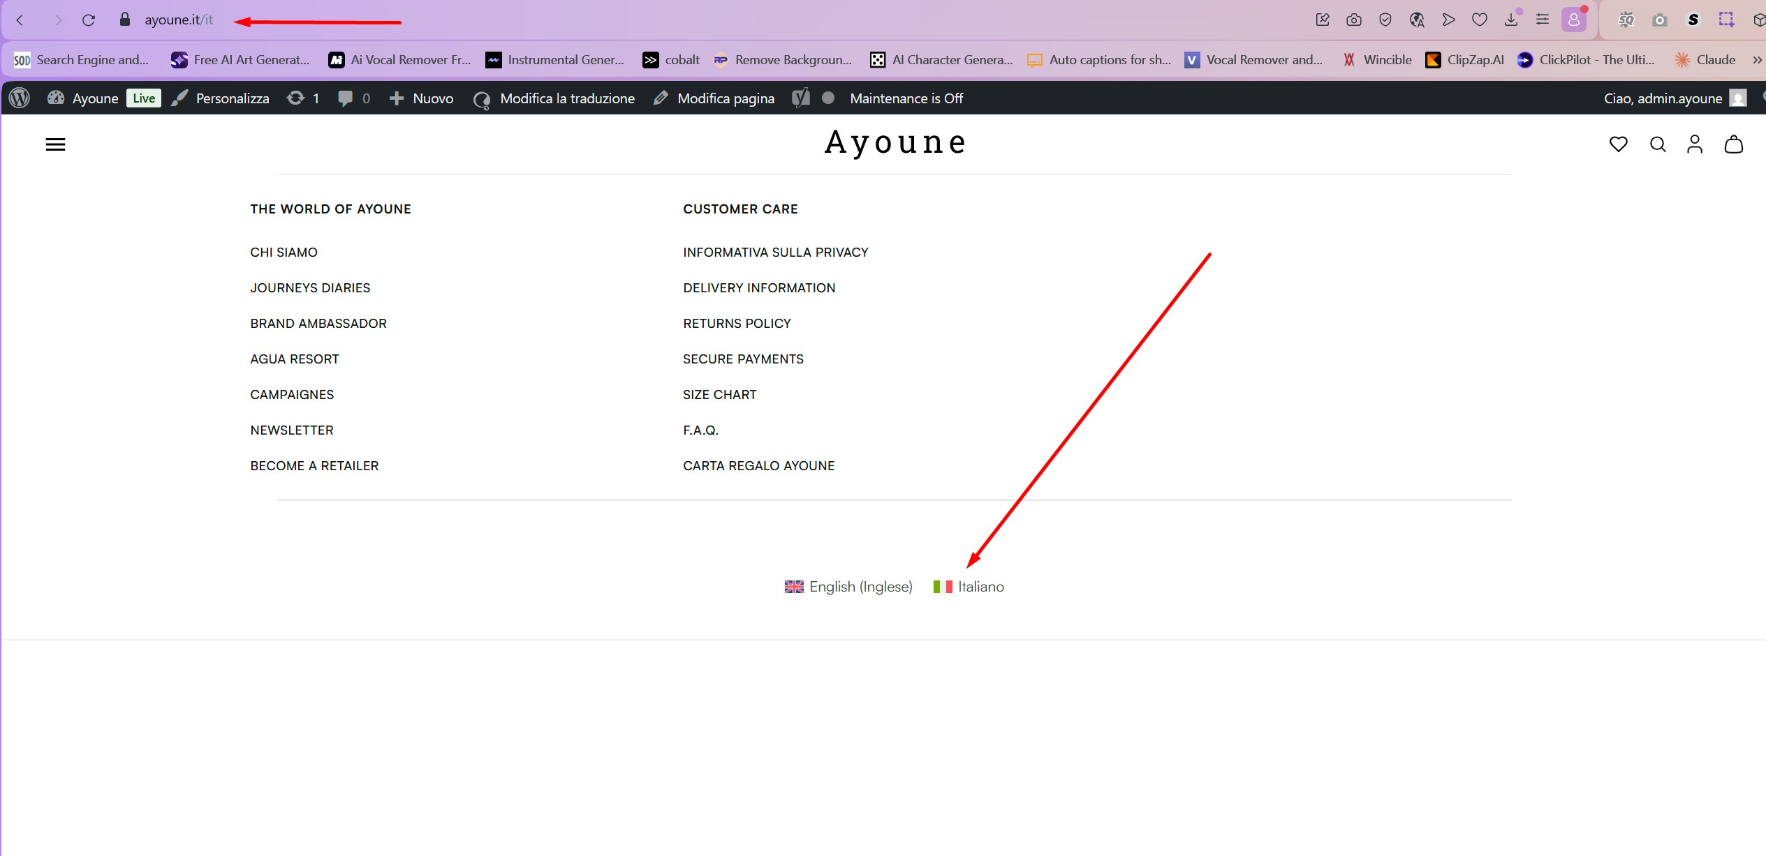Open the browser profile avatar
Screen dimensions: 1766x856
(x=1574, y=20)
